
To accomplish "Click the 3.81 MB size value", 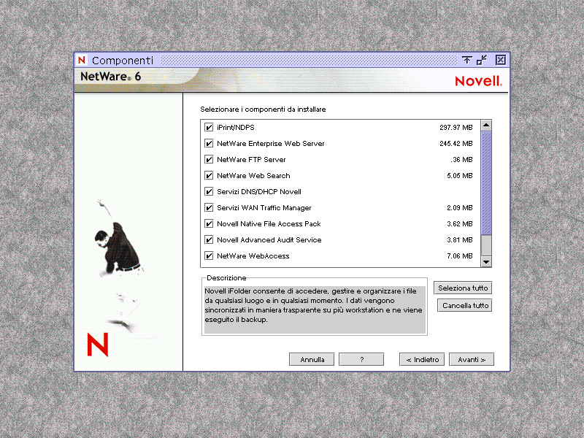I will [460, 239].
